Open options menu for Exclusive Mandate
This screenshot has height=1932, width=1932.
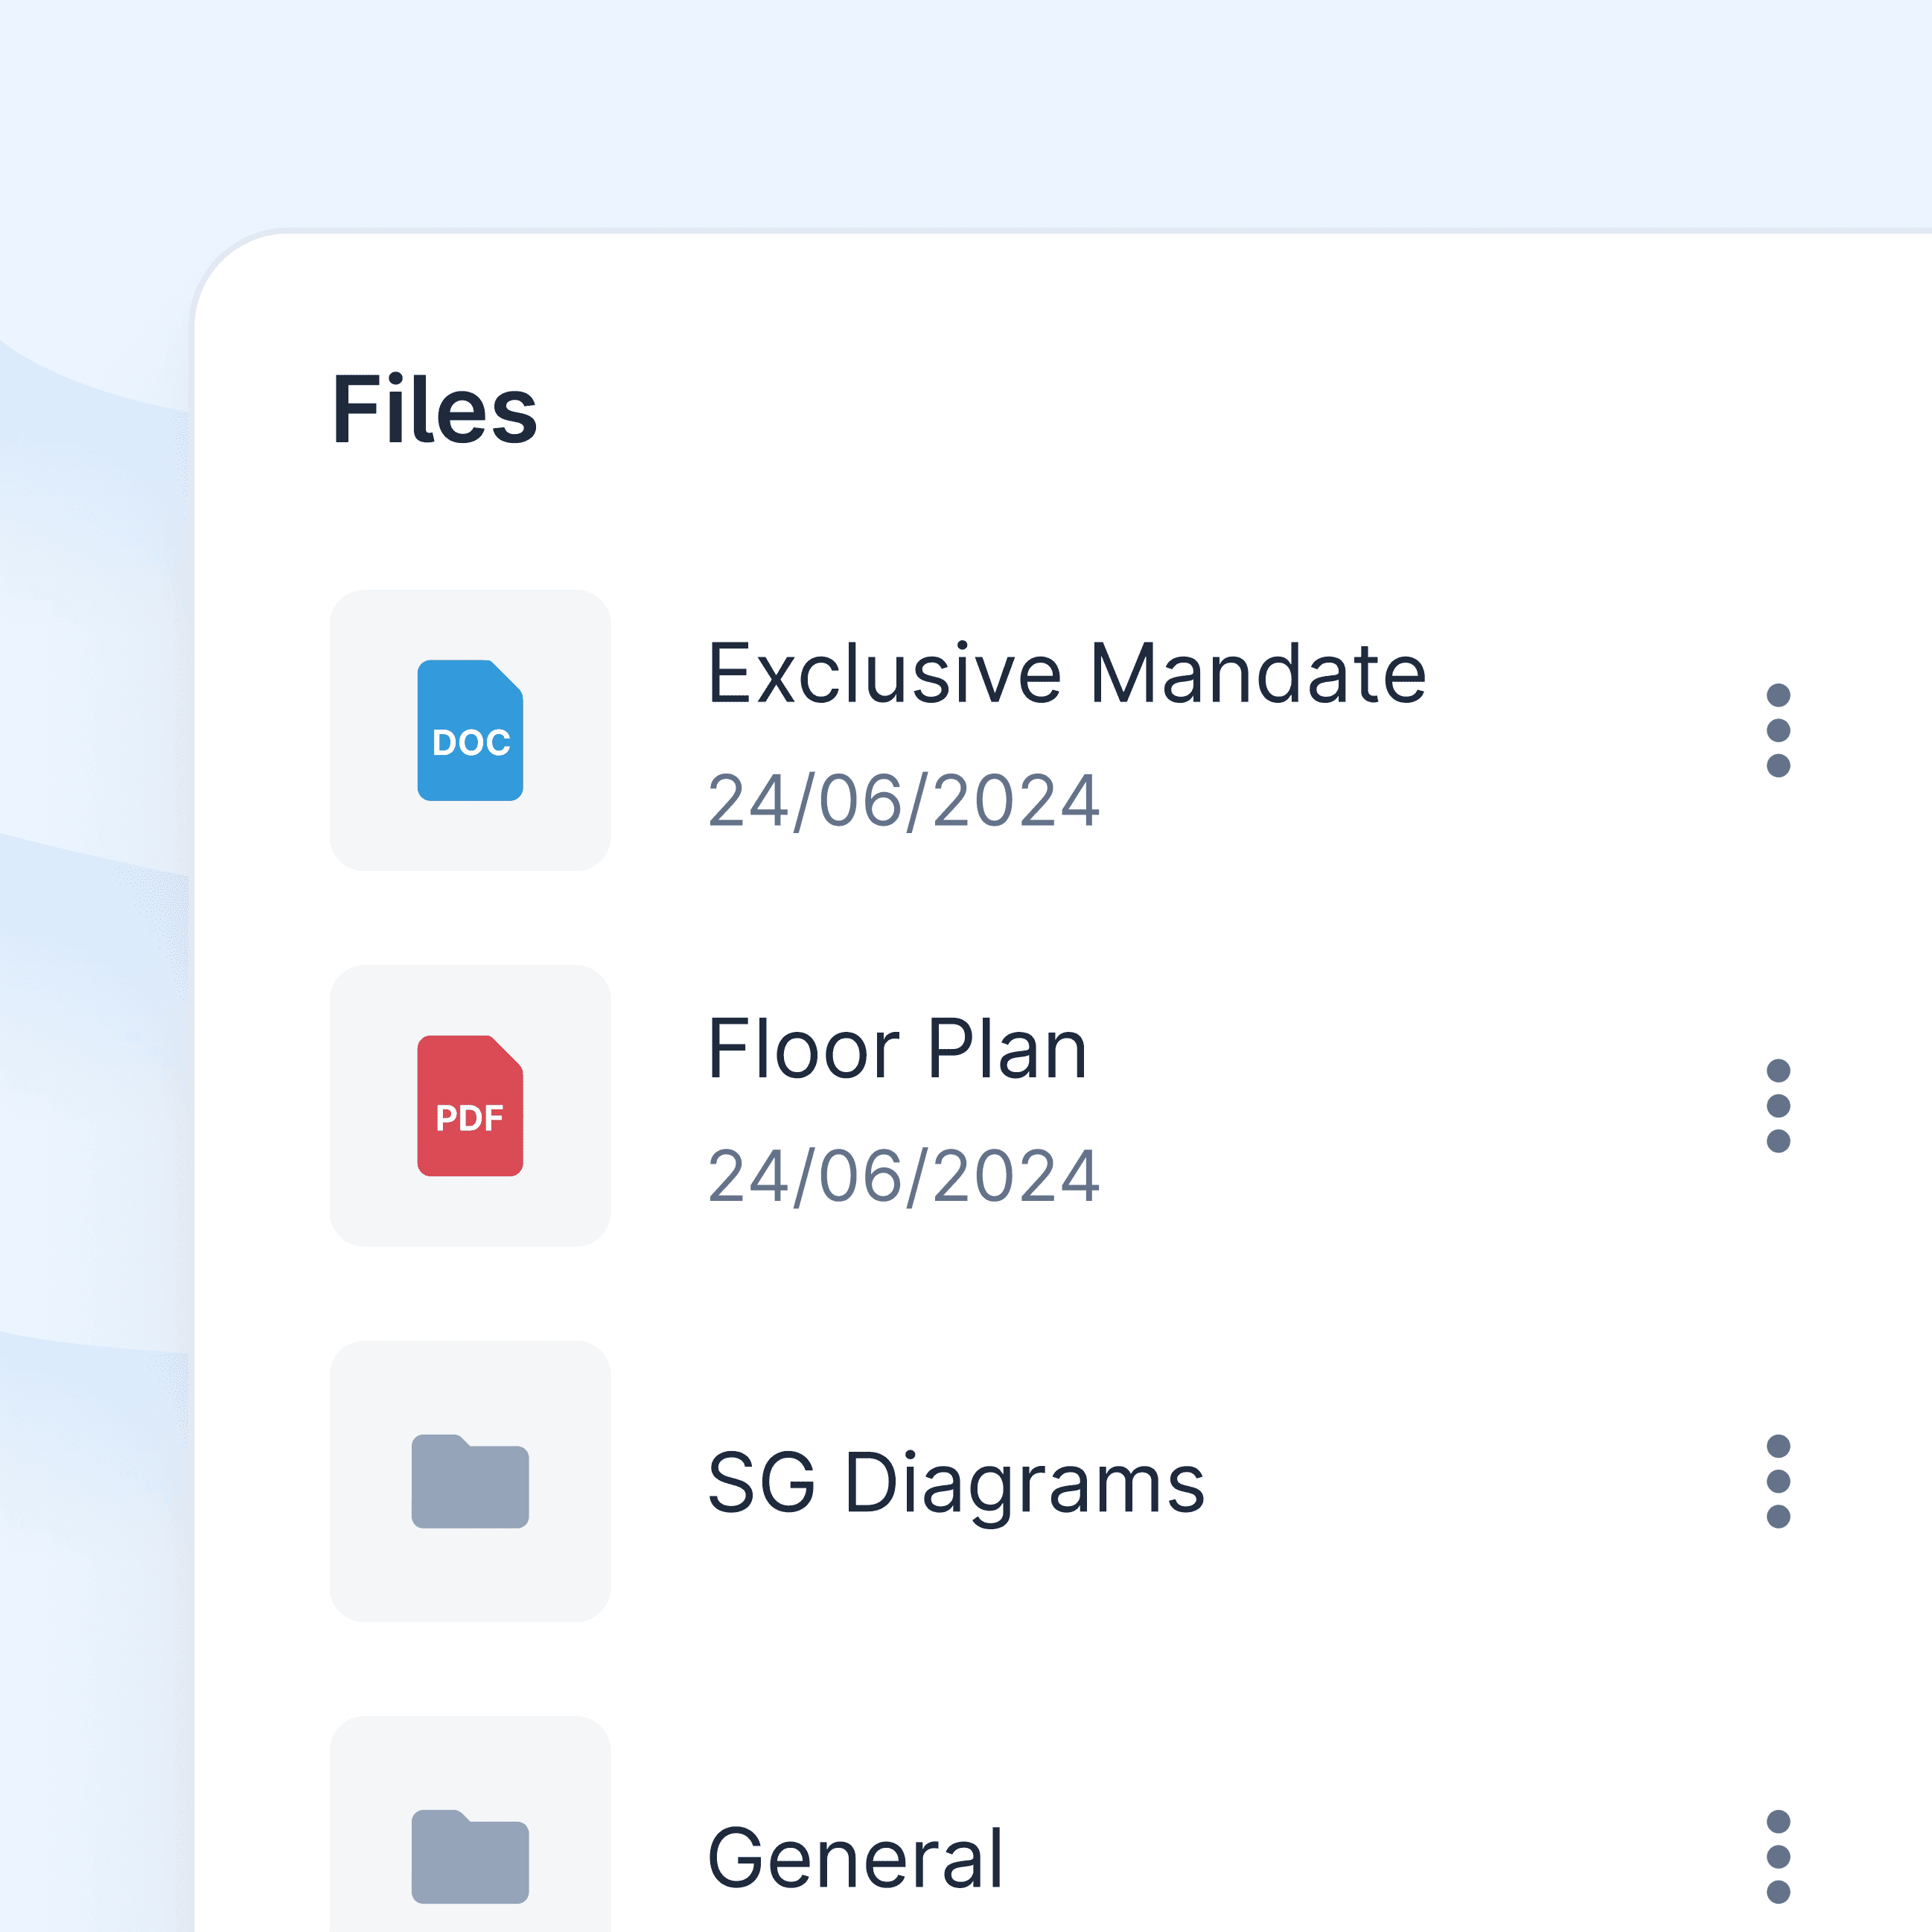tap(1778, 730)
